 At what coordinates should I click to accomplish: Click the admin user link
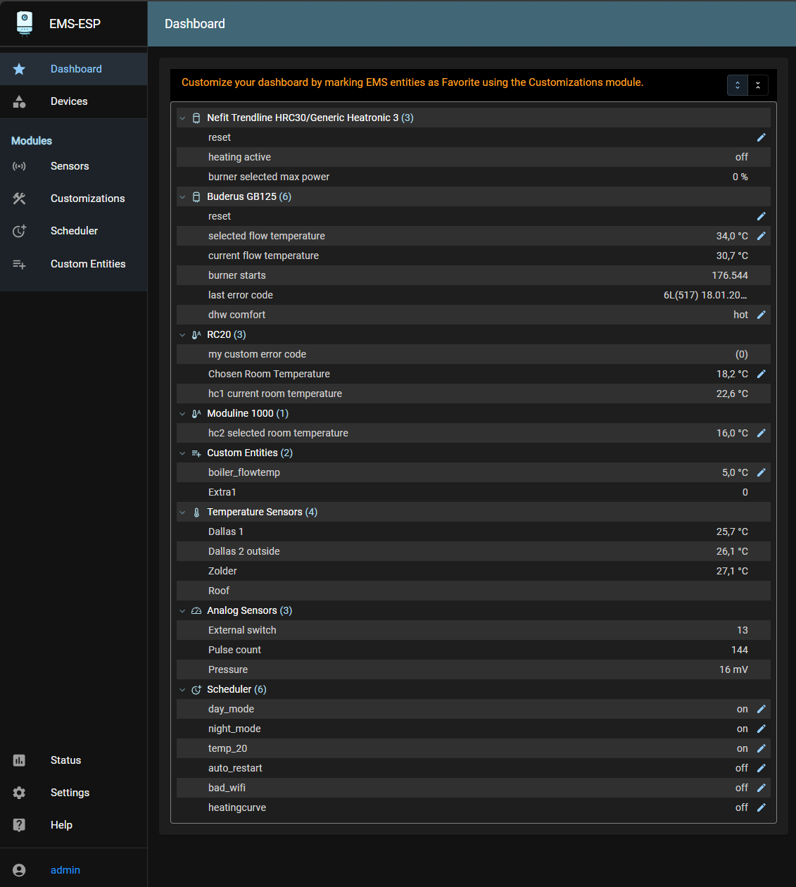click(65, 870)
